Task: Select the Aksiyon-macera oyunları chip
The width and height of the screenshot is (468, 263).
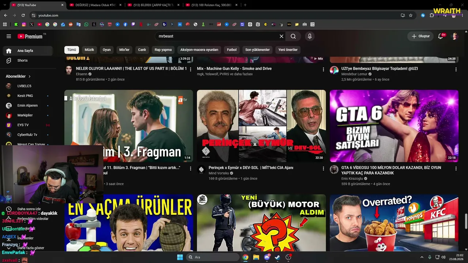Action: (x=199, y=50)
